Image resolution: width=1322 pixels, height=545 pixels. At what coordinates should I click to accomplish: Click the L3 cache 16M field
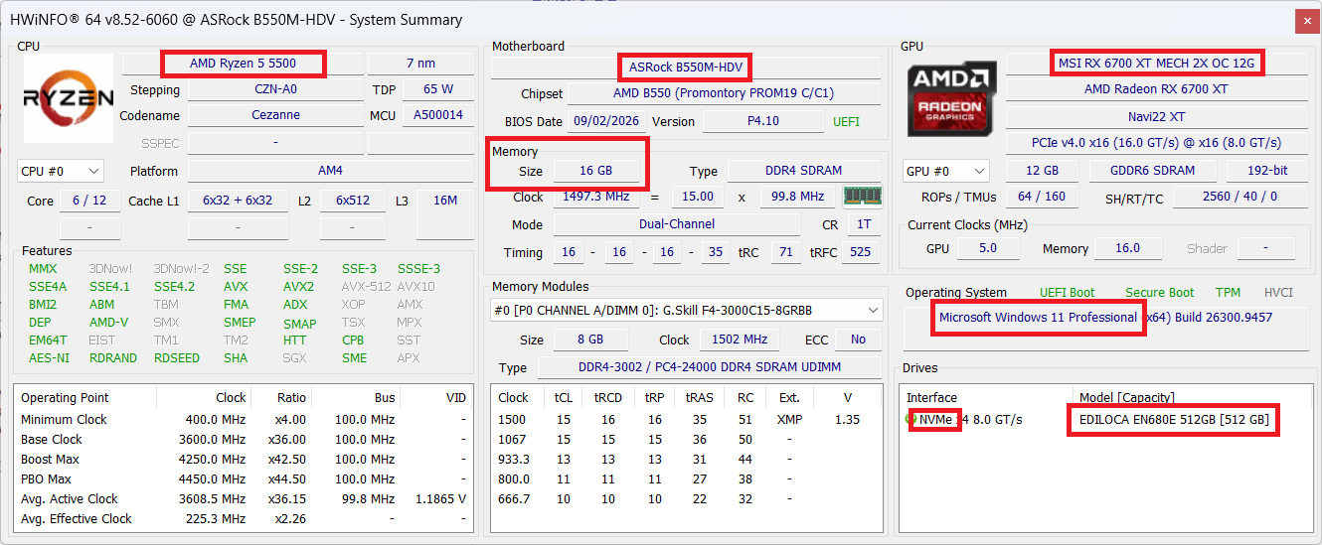point(445,201)
